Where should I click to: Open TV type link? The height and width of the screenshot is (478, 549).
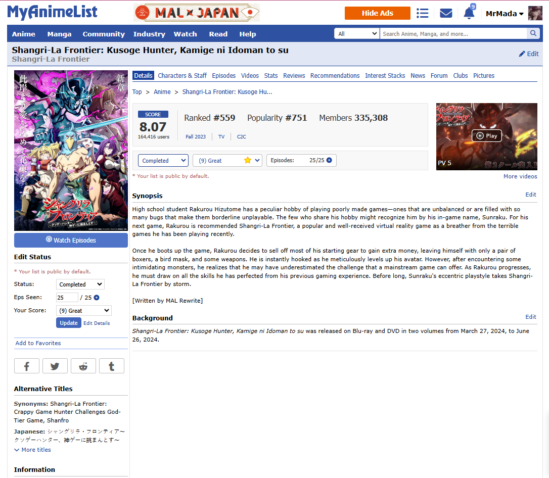pyautogui.click(x=221, y=137)
